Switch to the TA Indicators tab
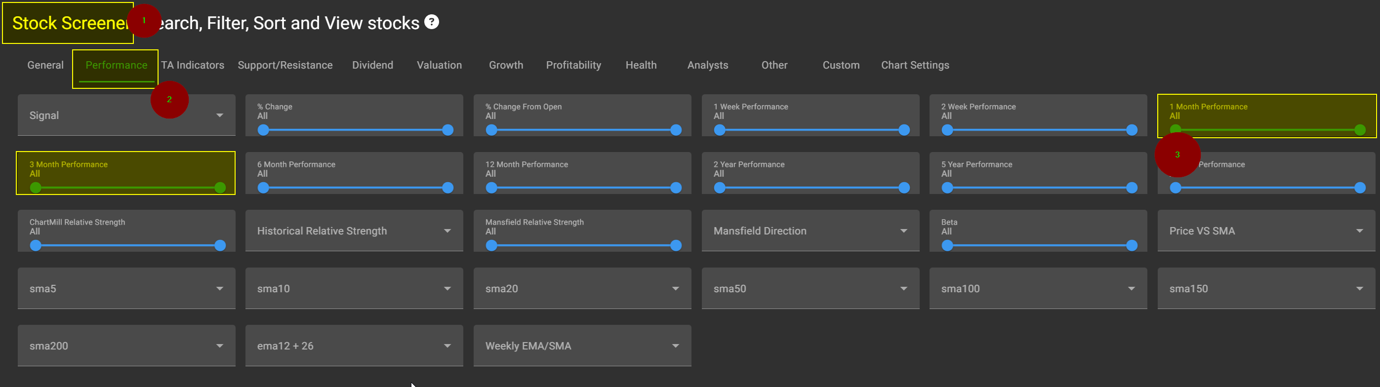The image size is (1380, 387). click(193, 65)
